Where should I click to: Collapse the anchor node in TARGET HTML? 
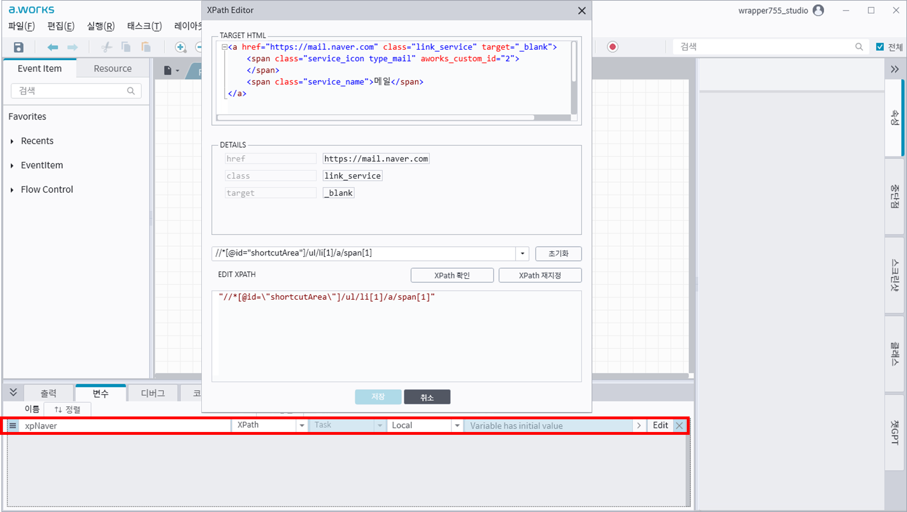pyautogui.click(x=224, y=47)
